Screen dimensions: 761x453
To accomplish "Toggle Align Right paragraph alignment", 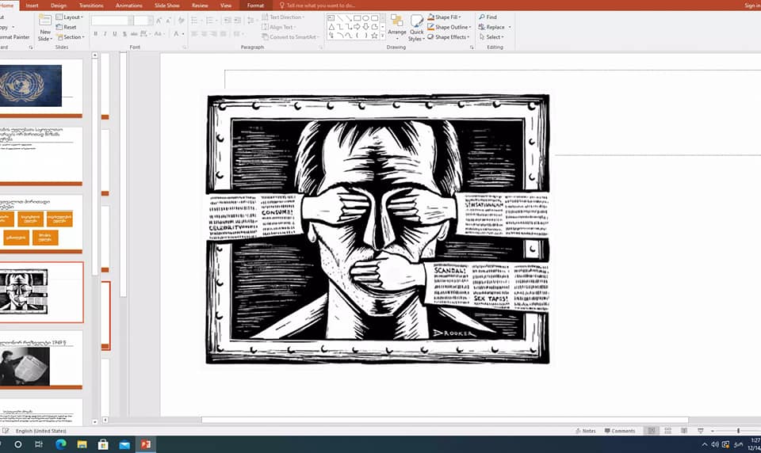I will pos(213,34).
